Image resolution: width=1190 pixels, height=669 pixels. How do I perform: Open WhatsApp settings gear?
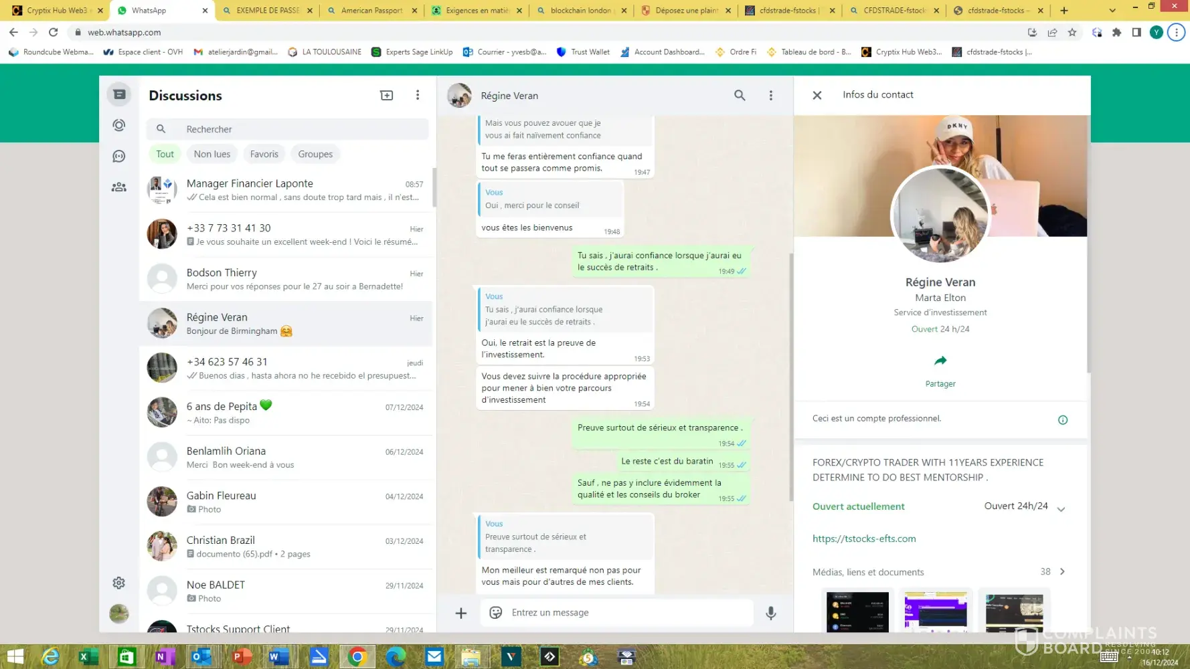coord(119,583)
